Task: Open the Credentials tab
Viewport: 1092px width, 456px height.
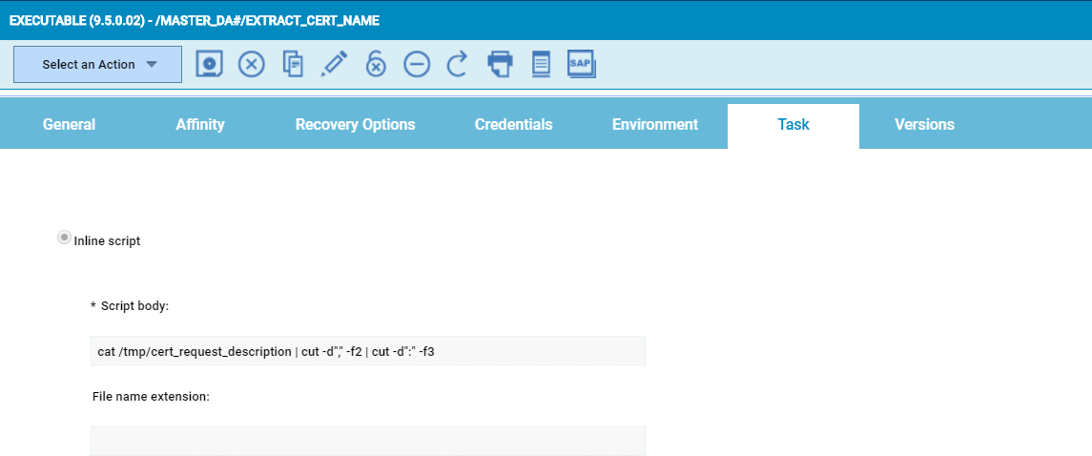Action: click(513, 125)
